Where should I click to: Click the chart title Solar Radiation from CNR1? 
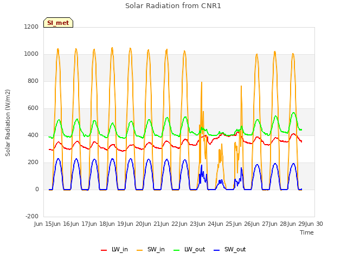(173, 6)
